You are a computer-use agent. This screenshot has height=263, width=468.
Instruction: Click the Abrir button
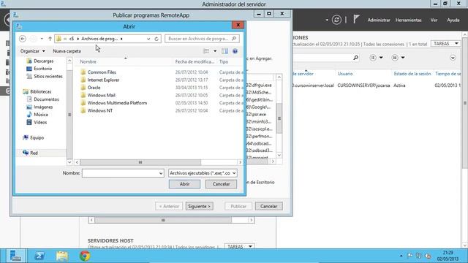[x=184, y=184]
